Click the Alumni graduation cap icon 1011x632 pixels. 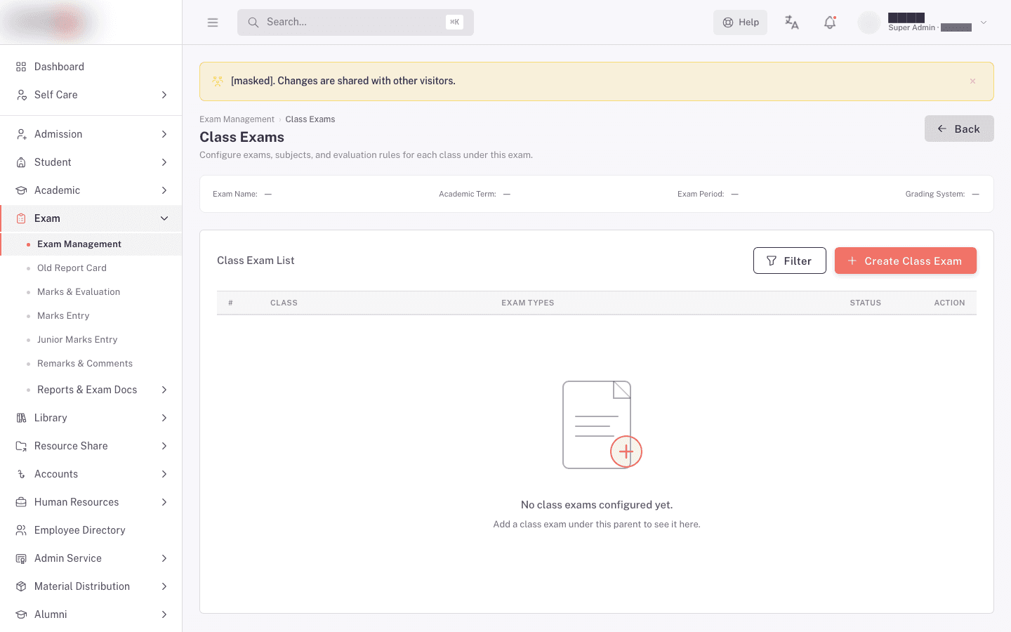pyautogui.click(x=21, y=614)
